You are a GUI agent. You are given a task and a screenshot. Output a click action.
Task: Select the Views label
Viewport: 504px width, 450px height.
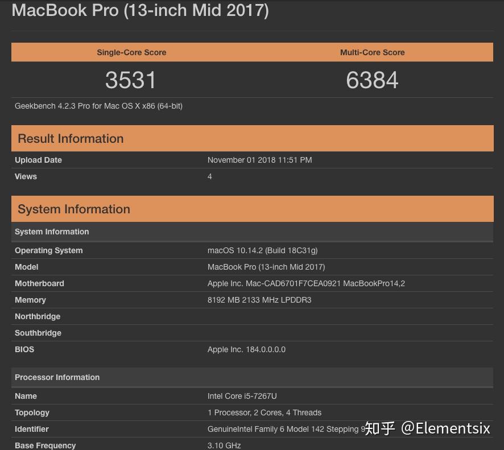coord(26,176)
